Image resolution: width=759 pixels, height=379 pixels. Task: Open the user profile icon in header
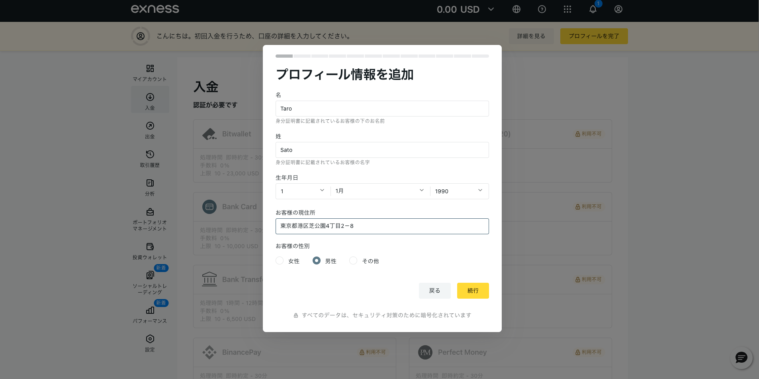coord(618,9)
